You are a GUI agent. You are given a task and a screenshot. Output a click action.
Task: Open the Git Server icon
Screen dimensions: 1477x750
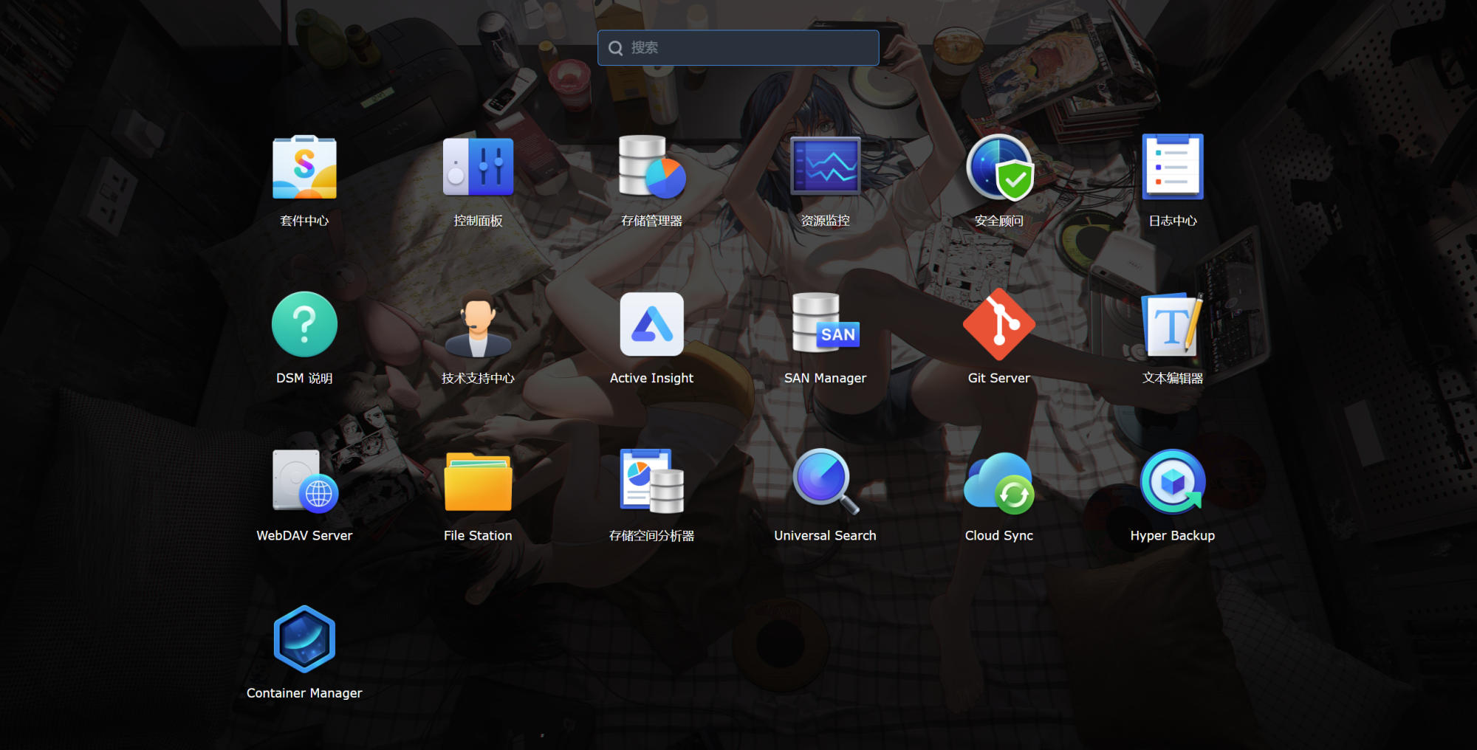(x=999, y=325)
